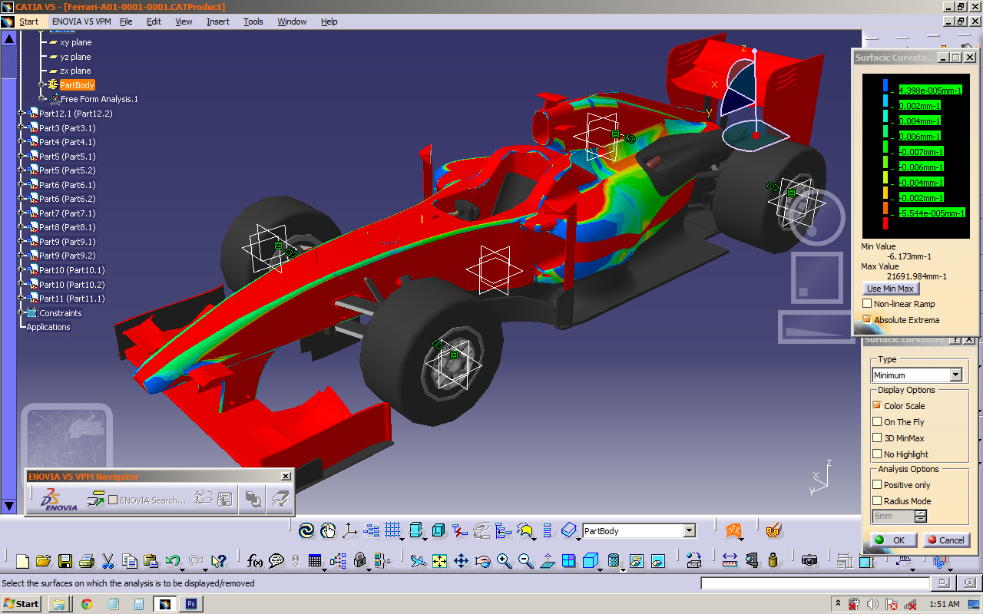Click the Measure Inertia weight icon
The height and width of the screenshot is (614, 983).
tap(773, 561)
